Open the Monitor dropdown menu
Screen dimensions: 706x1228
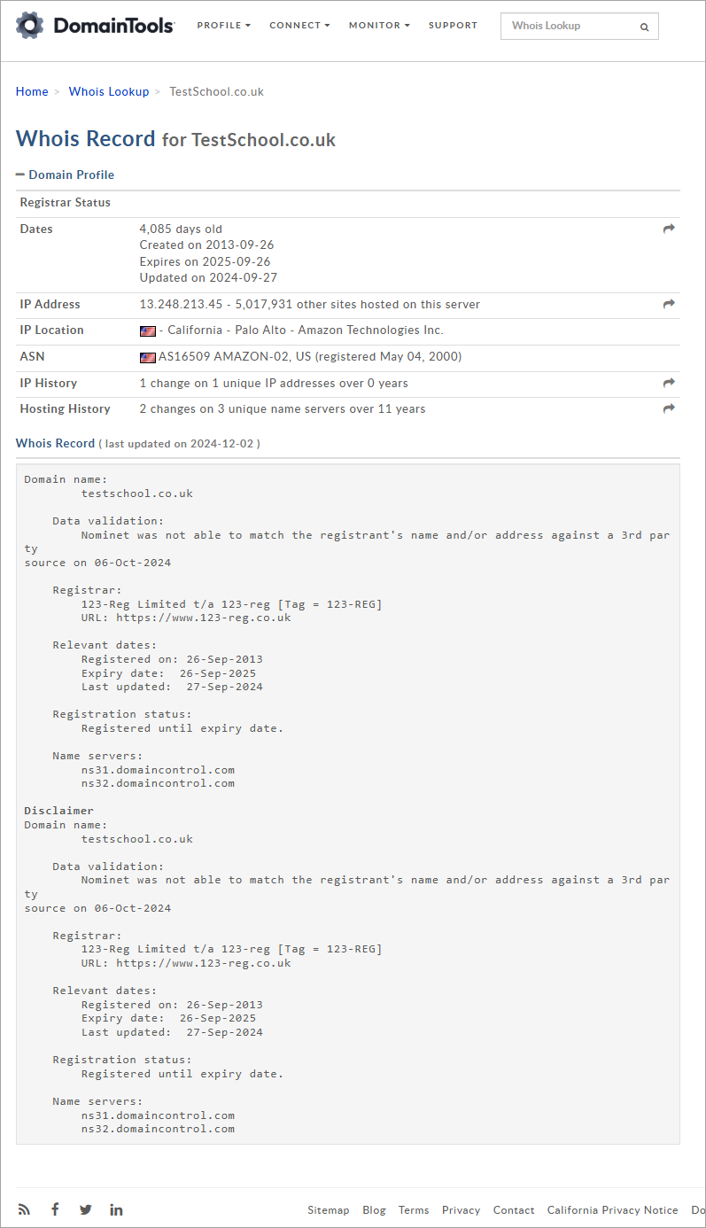click(379, 26)
